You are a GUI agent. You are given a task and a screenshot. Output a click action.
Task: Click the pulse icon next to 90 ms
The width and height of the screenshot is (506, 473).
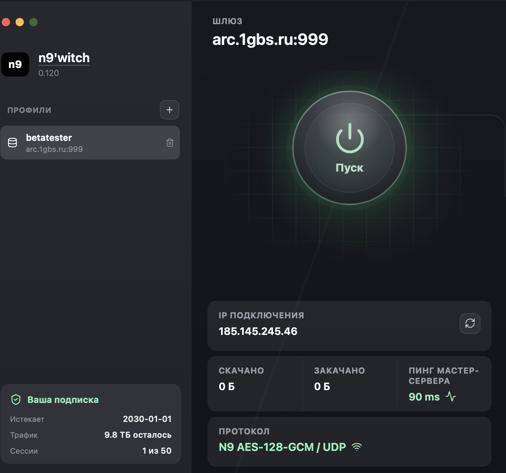coord(451,396)
